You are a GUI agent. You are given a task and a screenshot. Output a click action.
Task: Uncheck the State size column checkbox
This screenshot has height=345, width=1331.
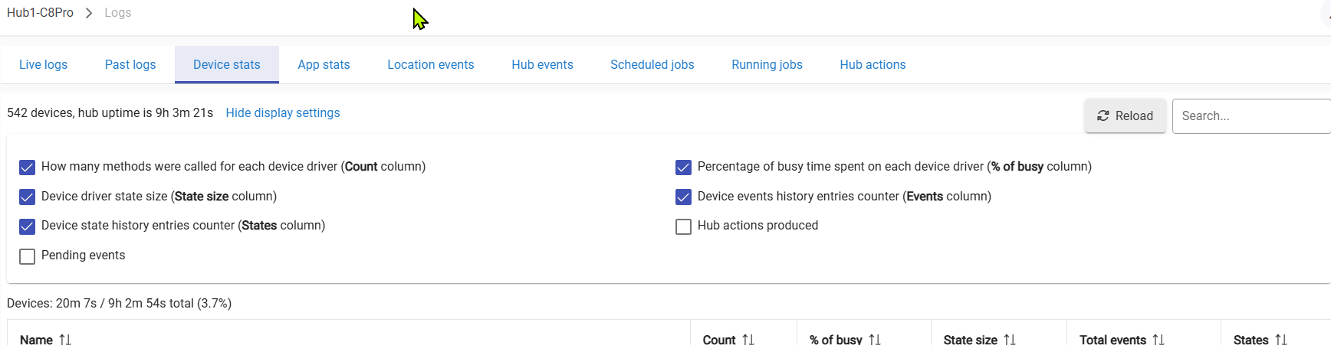(x=28, y=197)
